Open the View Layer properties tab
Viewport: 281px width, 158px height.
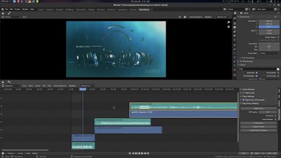(x=234, y=32)
